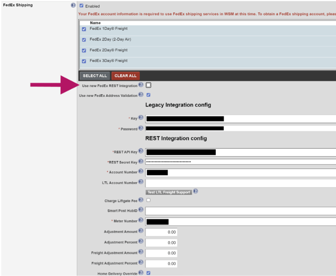This screenshot has width=336, height=276.
Task: Show help for Meter Number
Action: (x=140, y=220)
